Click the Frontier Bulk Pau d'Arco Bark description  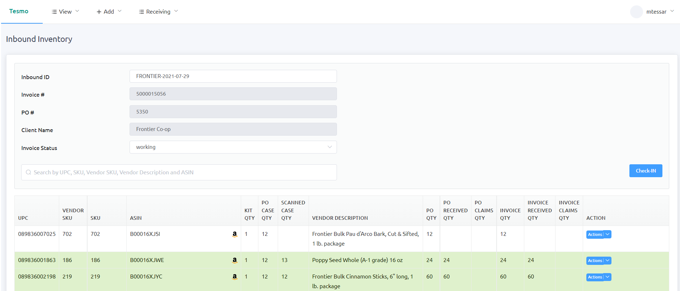tap(365, 239)
